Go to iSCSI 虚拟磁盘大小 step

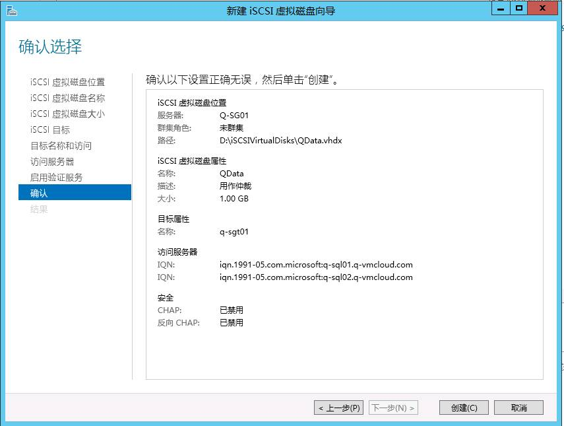[68, 114]
